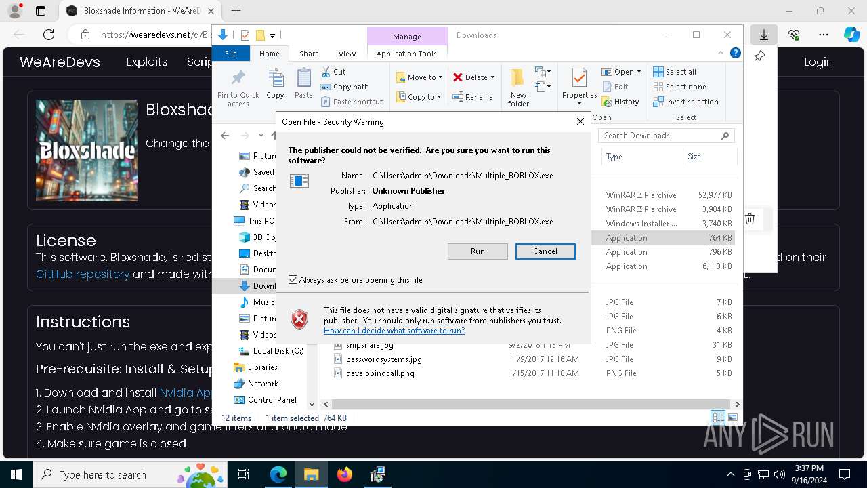Open Firefox from the taskbar
The height and width of the screenshot is (488, 867).
(x=345, y=474)
